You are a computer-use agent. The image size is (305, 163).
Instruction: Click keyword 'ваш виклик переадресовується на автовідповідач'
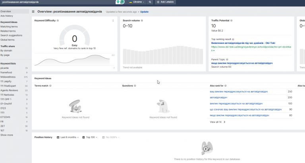(x=239, y=92)
